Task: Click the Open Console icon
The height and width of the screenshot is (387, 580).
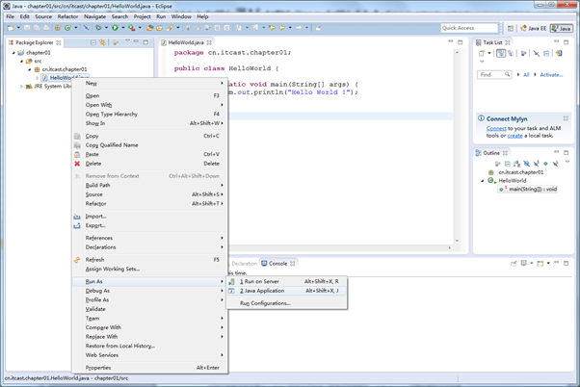Action: [540, 264]
